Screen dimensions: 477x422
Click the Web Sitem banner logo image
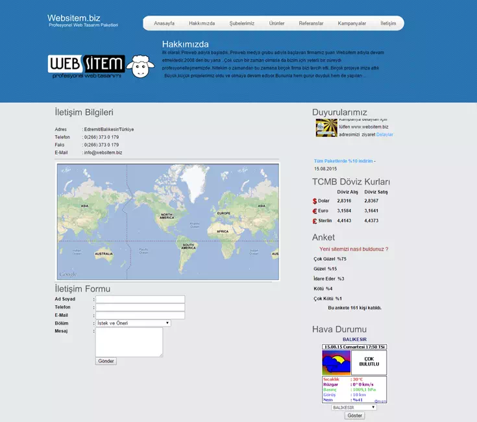point(86,67)
